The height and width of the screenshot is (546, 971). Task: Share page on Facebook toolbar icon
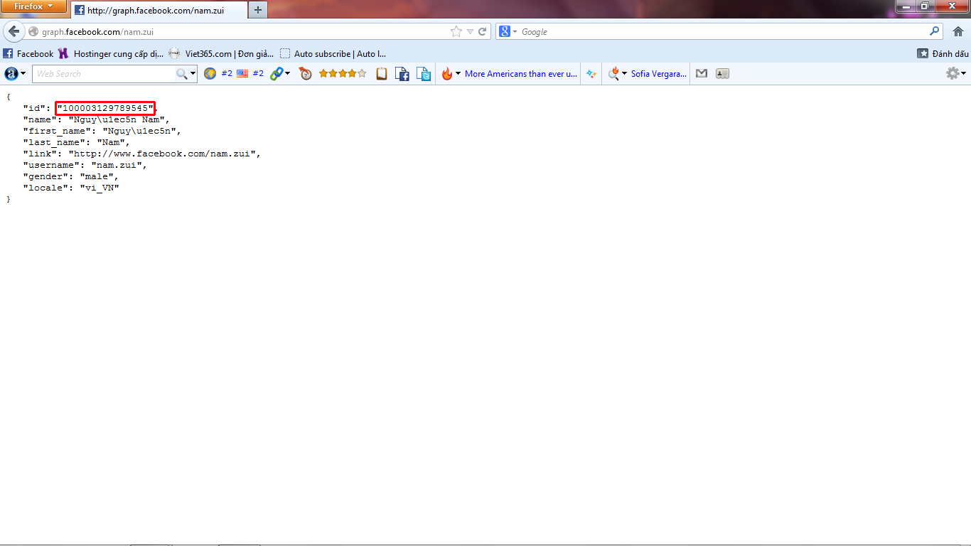point(402,73)
